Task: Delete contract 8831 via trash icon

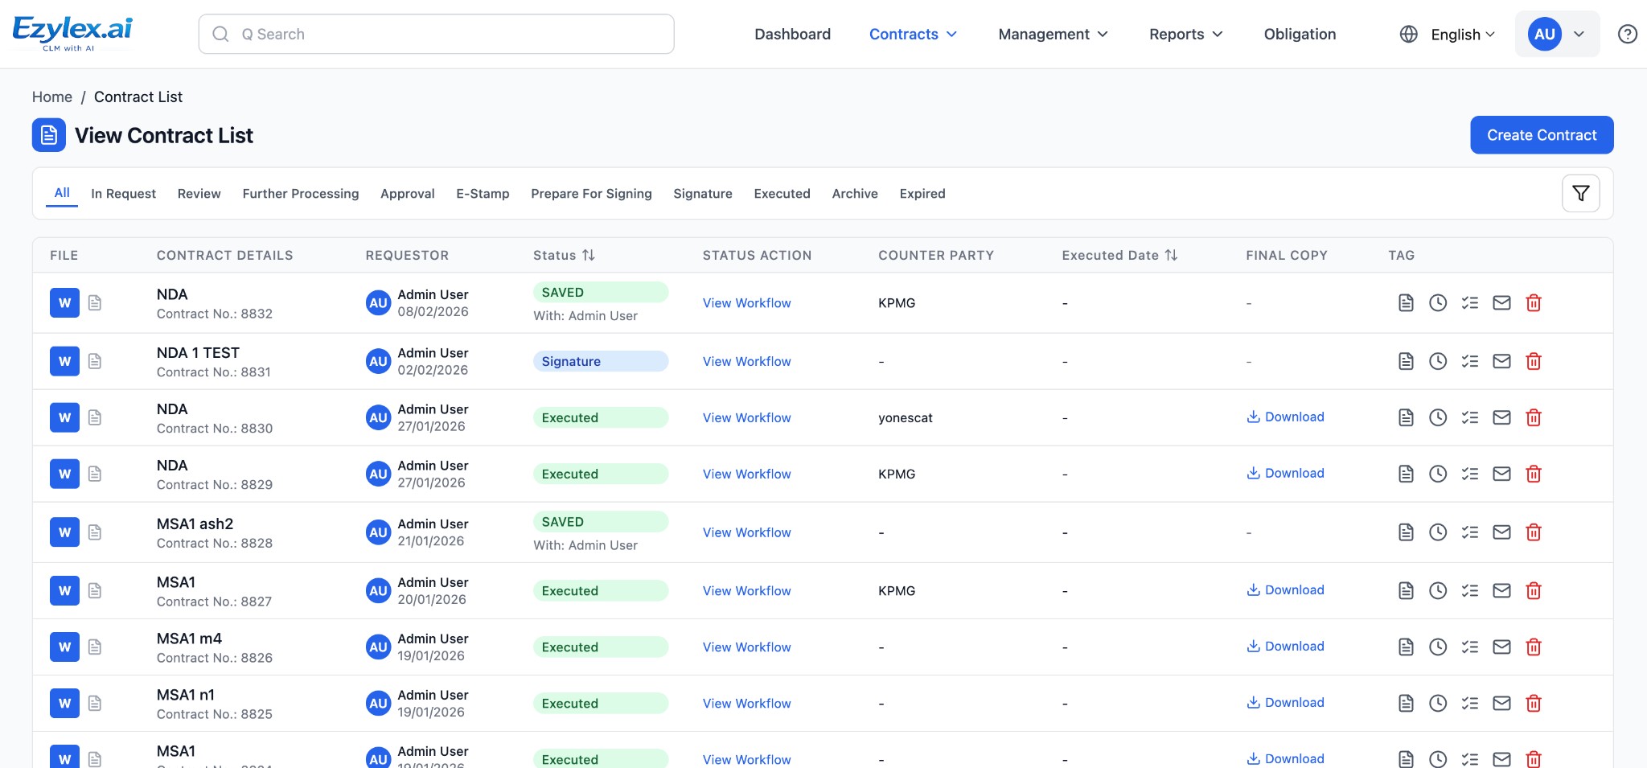Action: click(1534, 361)
